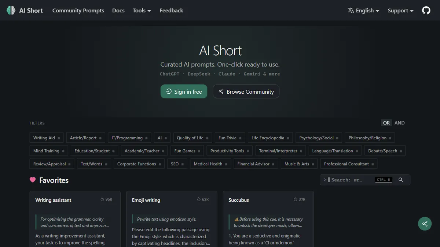Image resolution: width=440 pixels, height=247 pixels.
Task: Click the AI Short site title
Action: coord(31,11)
